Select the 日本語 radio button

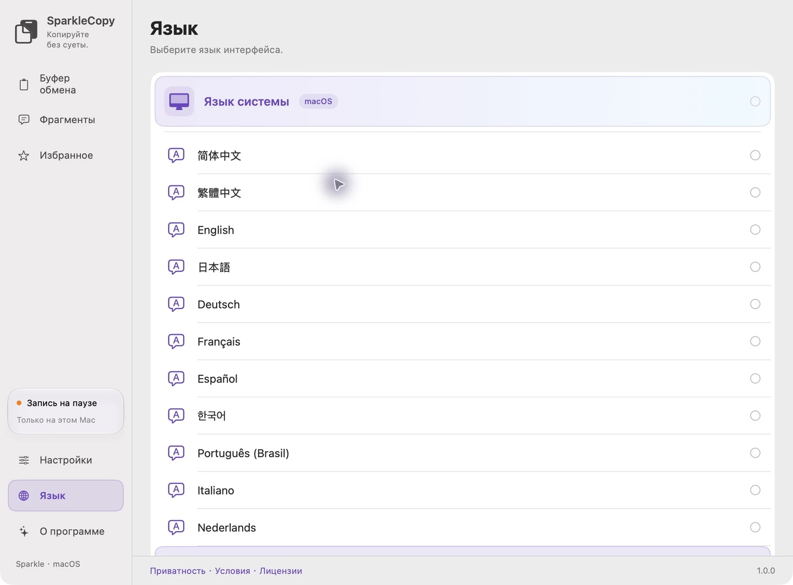pyautogui.click(x=755, y=267)
